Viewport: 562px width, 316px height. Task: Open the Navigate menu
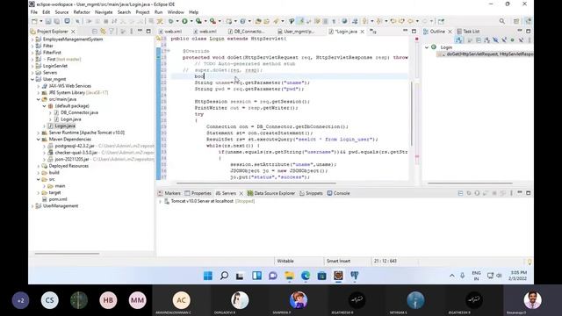(104, 12)
